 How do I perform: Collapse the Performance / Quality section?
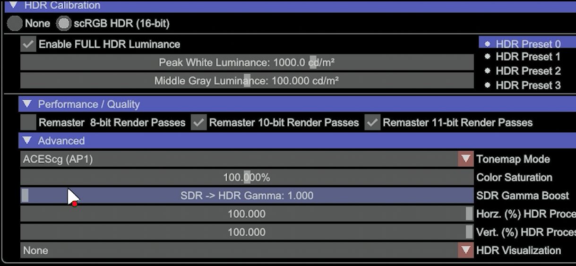27,104
